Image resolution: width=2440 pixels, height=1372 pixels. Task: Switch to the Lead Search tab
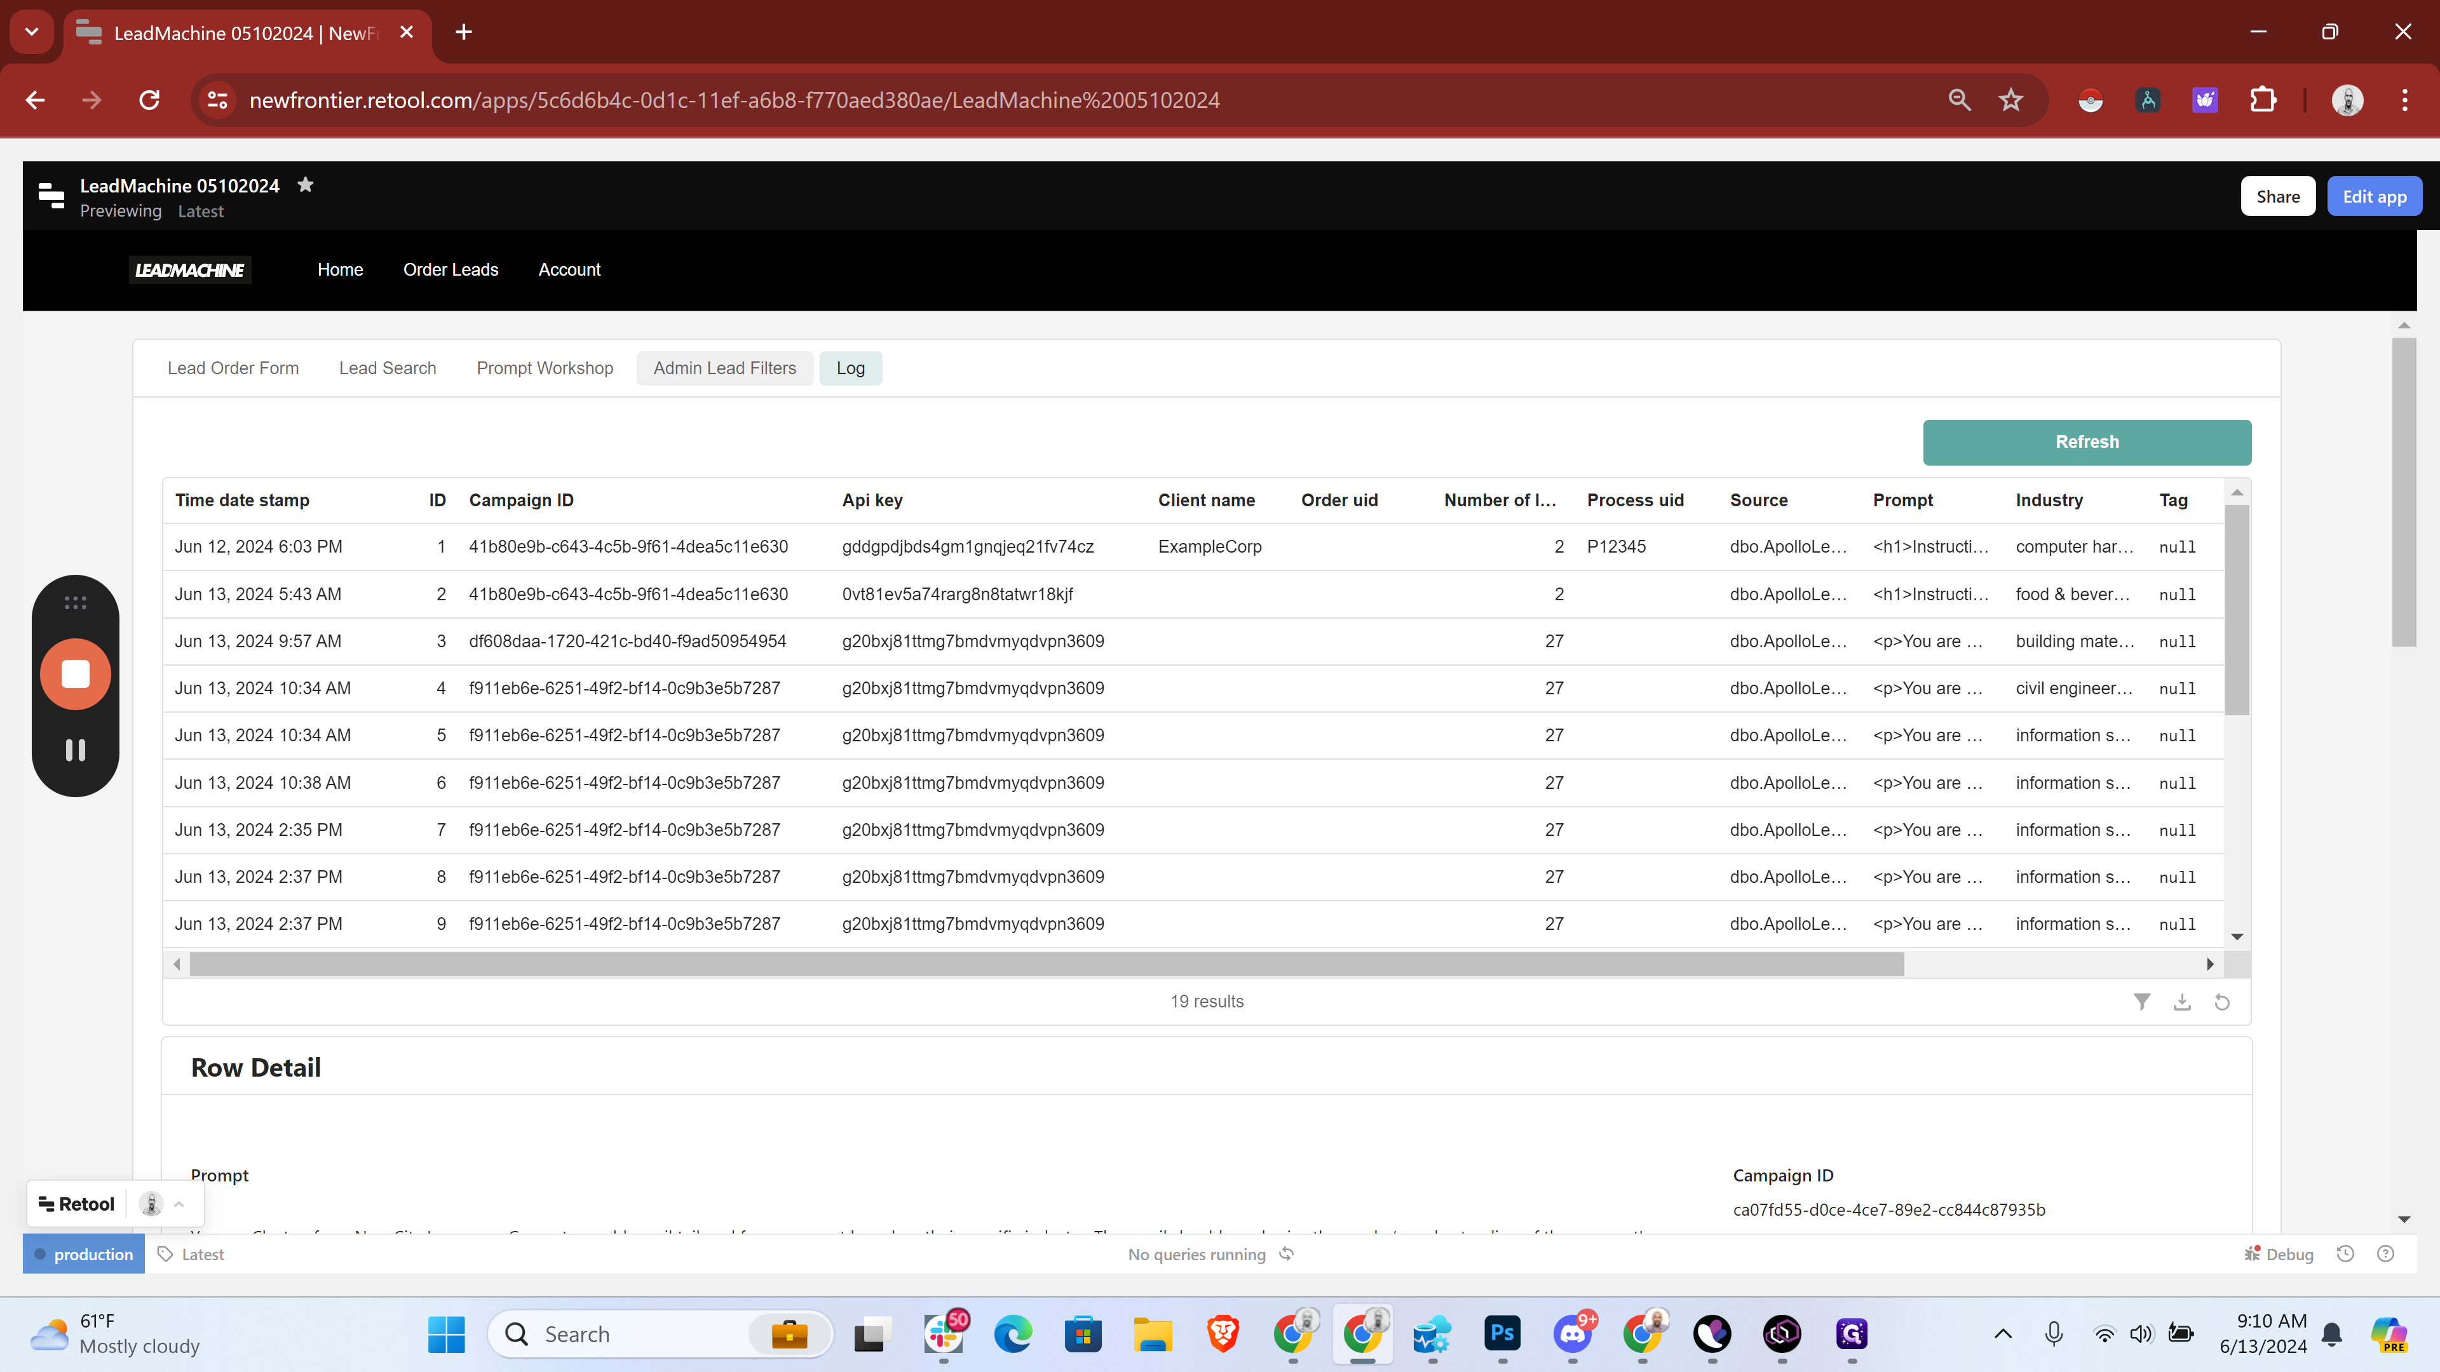click(388, 368)
